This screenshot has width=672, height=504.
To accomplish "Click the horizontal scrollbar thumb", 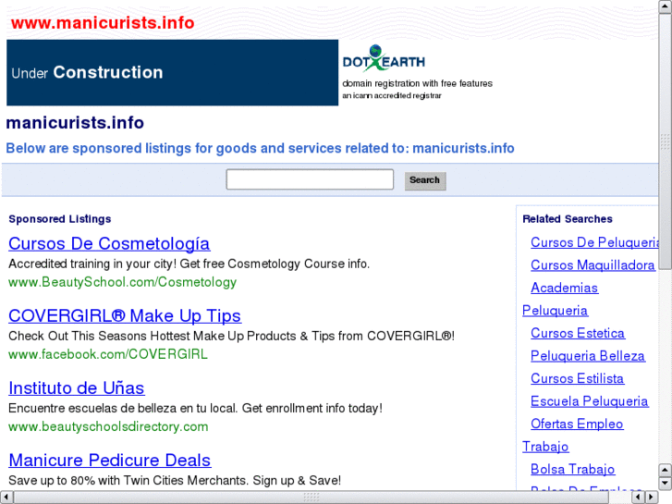I will tap(312, 498).
